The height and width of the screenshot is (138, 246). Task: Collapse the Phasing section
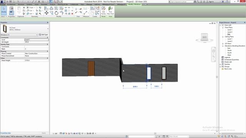click(48, 51)
